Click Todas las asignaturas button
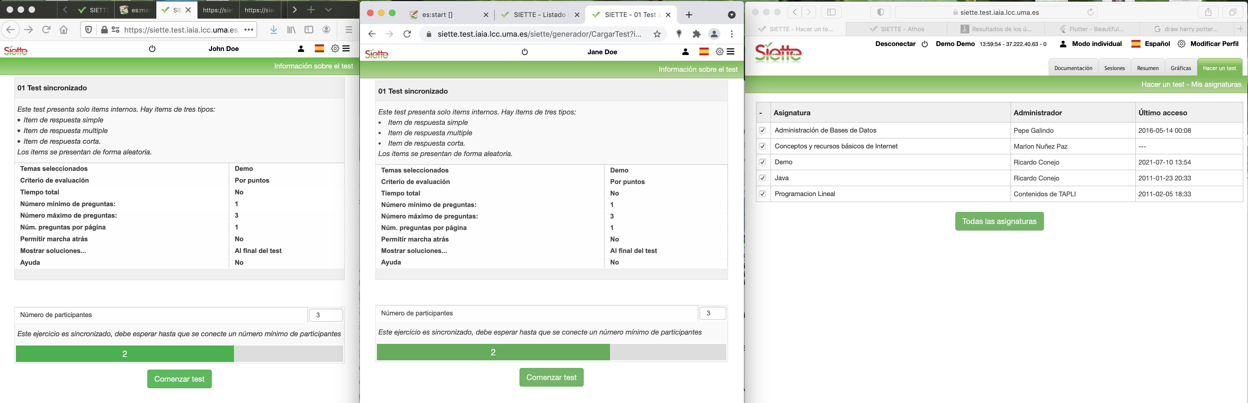 coord(999,221)
